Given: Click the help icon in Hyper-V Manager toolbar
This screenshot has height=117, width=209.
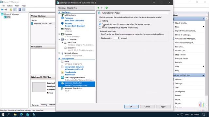Looking at the screenshot, I should [20, 9].
